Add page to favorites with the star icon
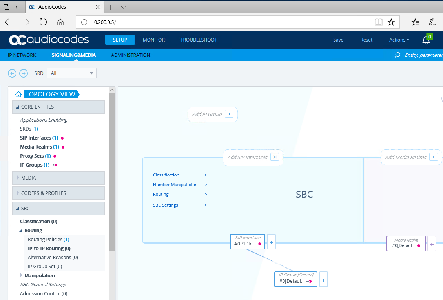443x300 pixels. pyautogui.click(x=391, y=22)
